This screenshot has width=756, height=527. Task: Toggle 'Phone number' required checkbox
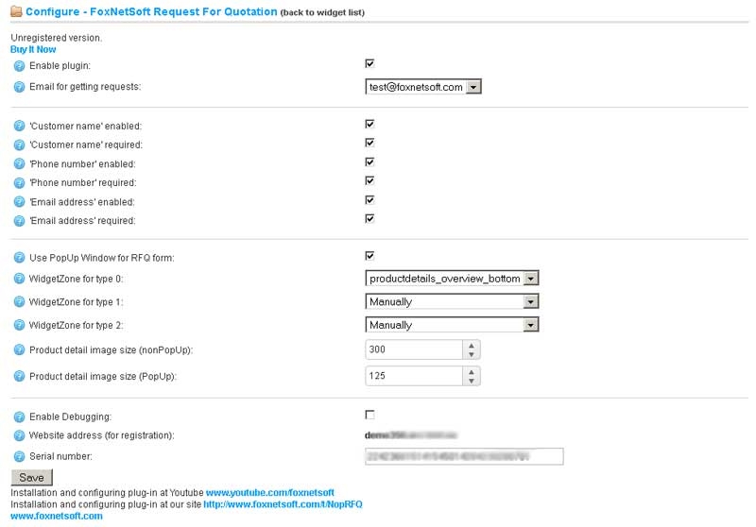pyautogui.click(x=369, y=180)
